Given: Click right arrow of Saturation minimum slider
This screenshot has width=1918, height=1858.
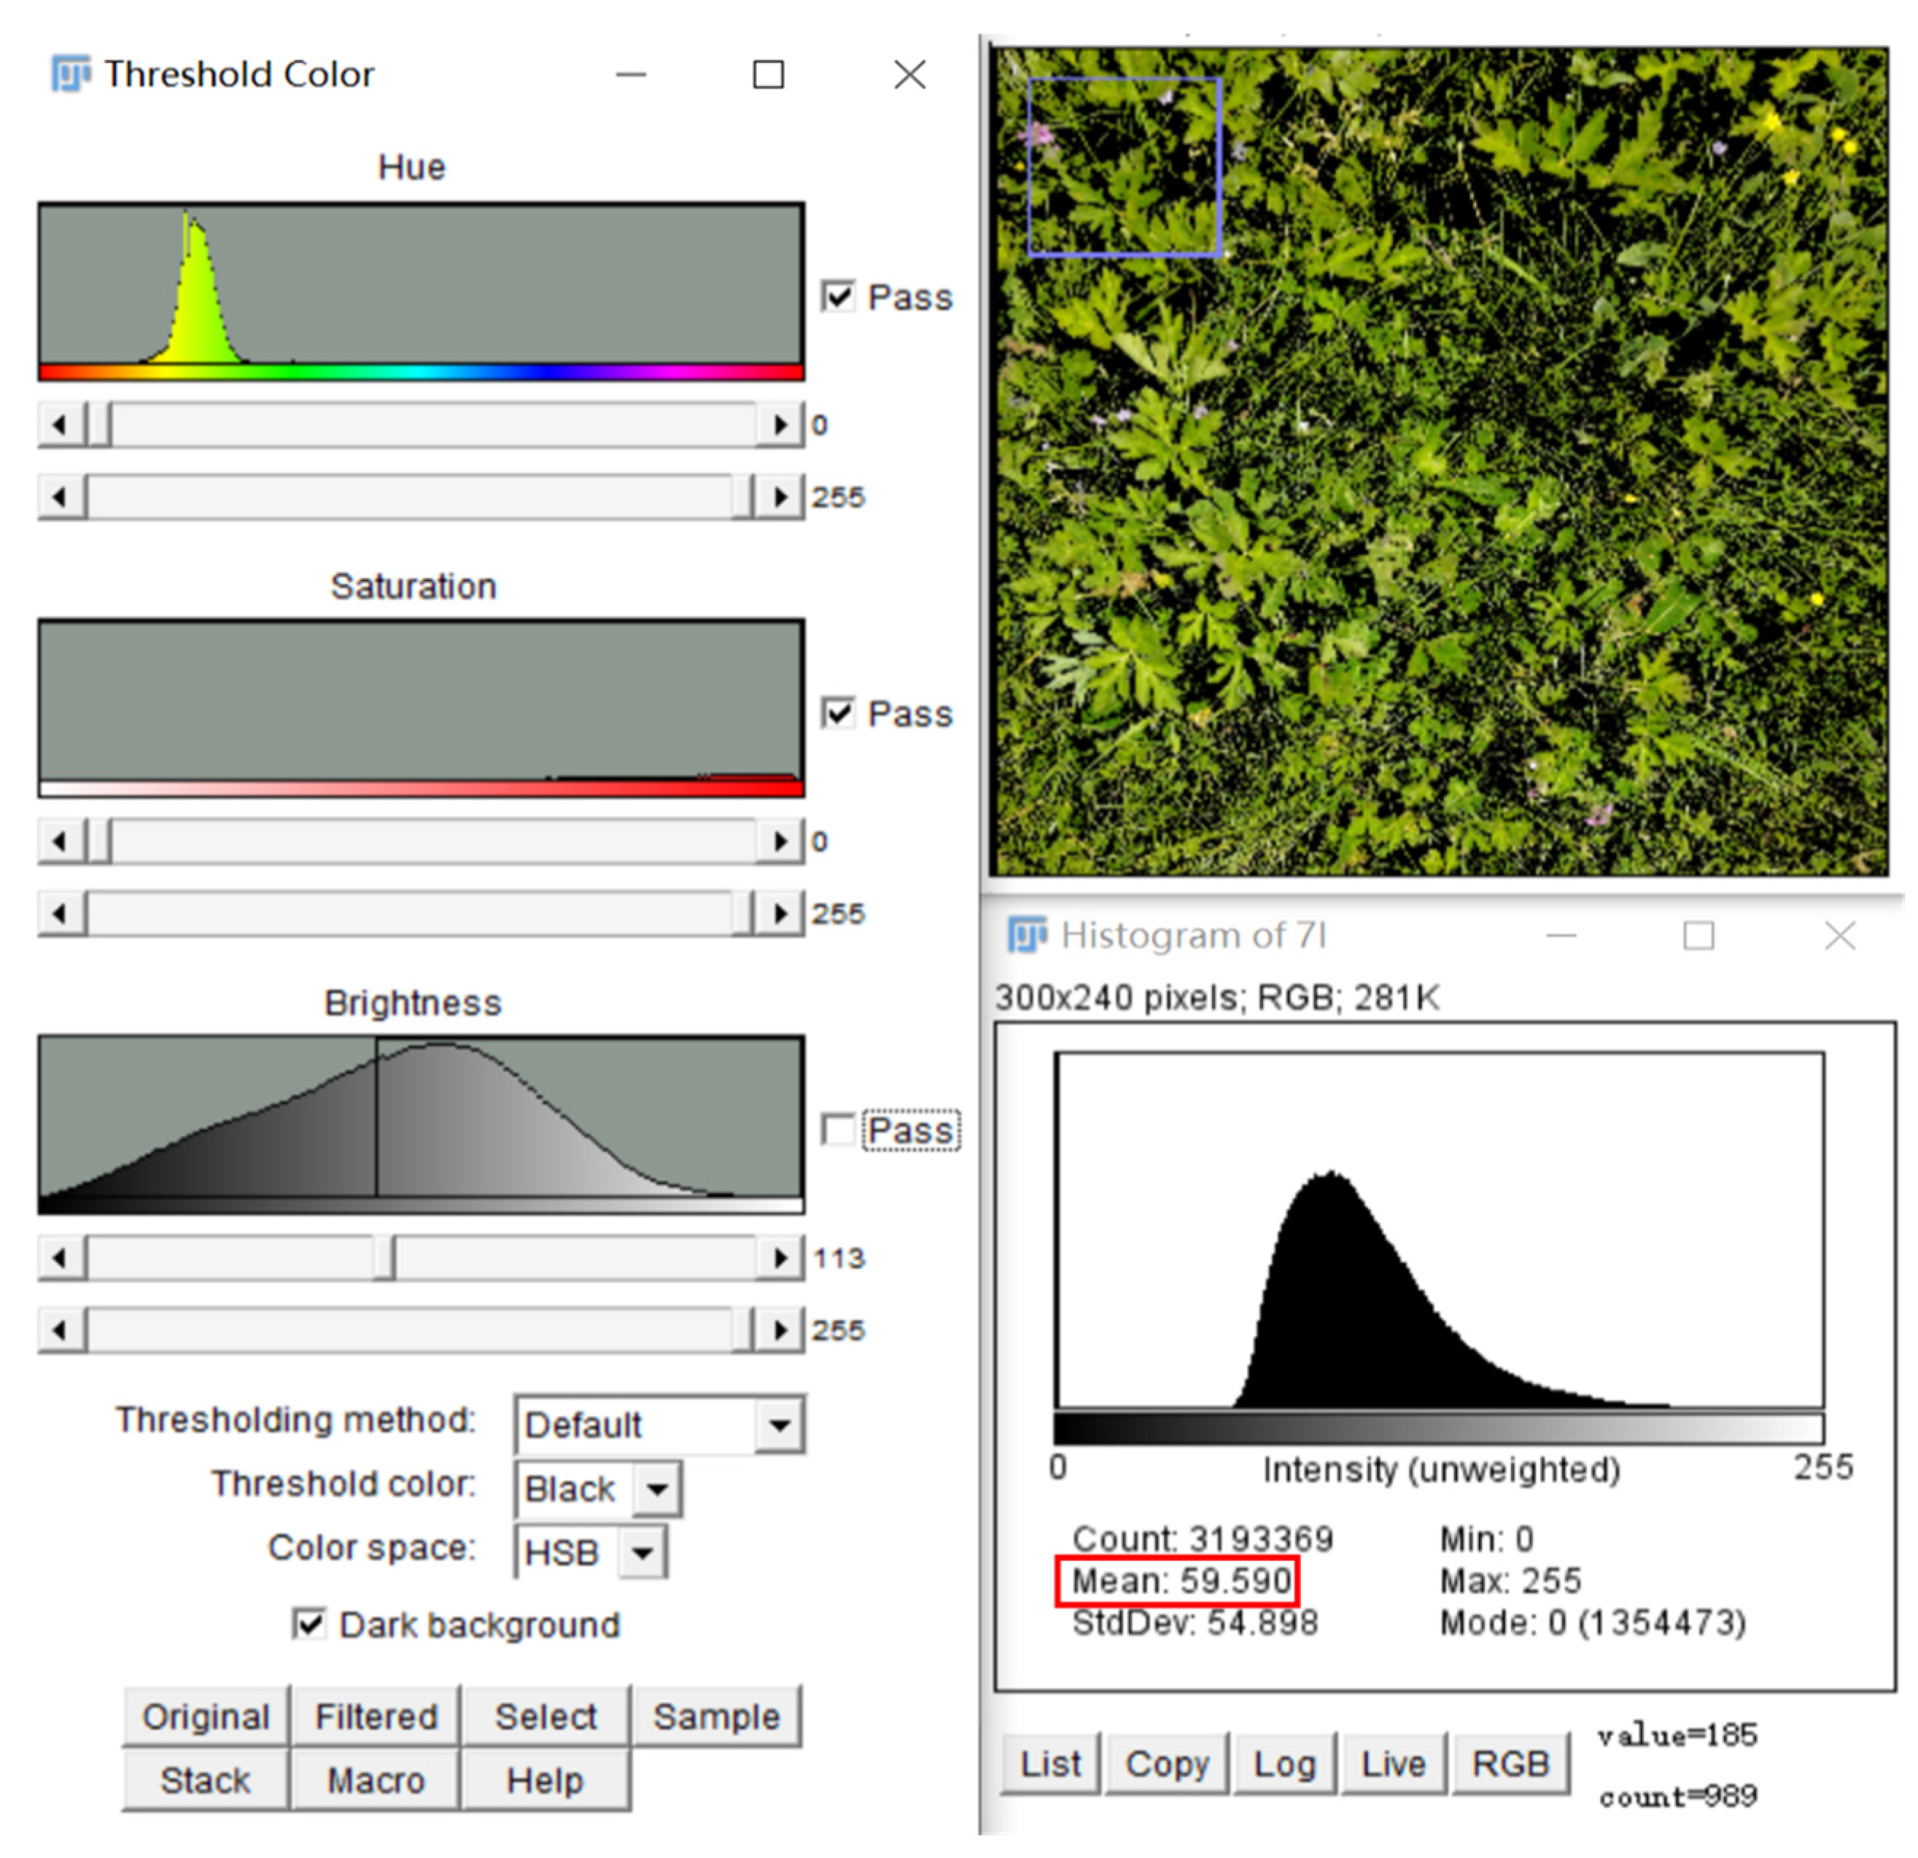Looking at the screenshot, I should coord(780,841).
